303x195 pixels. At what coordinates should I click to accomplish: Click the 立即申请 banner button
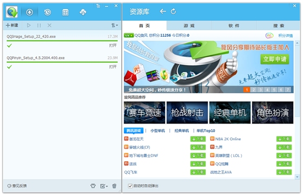coord(275,59)
